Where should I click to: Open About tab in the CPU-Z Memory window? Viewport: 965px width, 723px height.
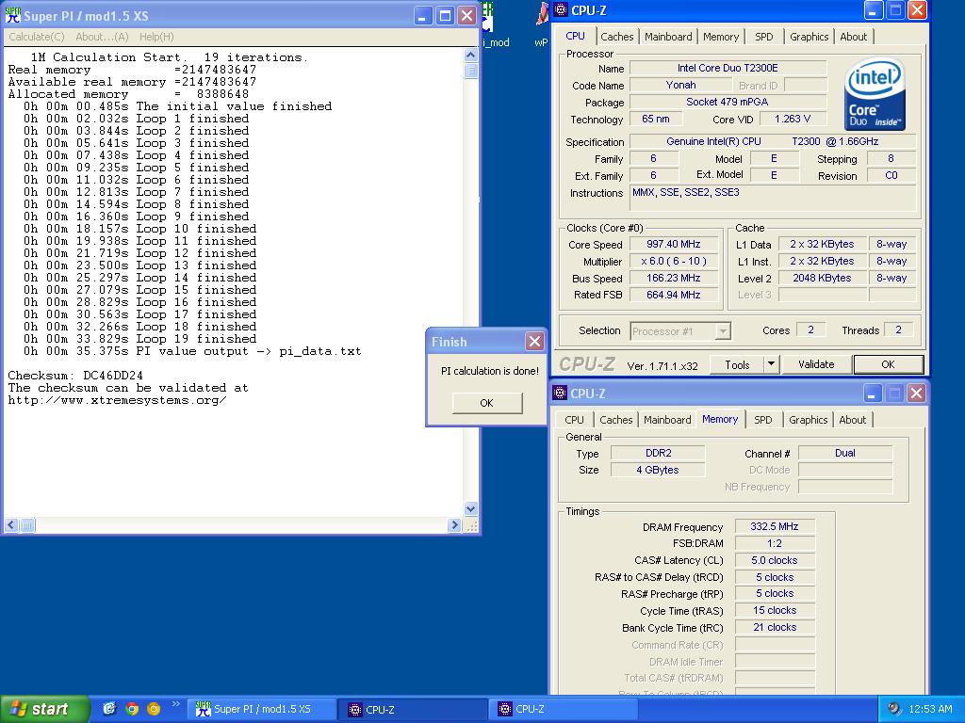(x=852, y=420)
